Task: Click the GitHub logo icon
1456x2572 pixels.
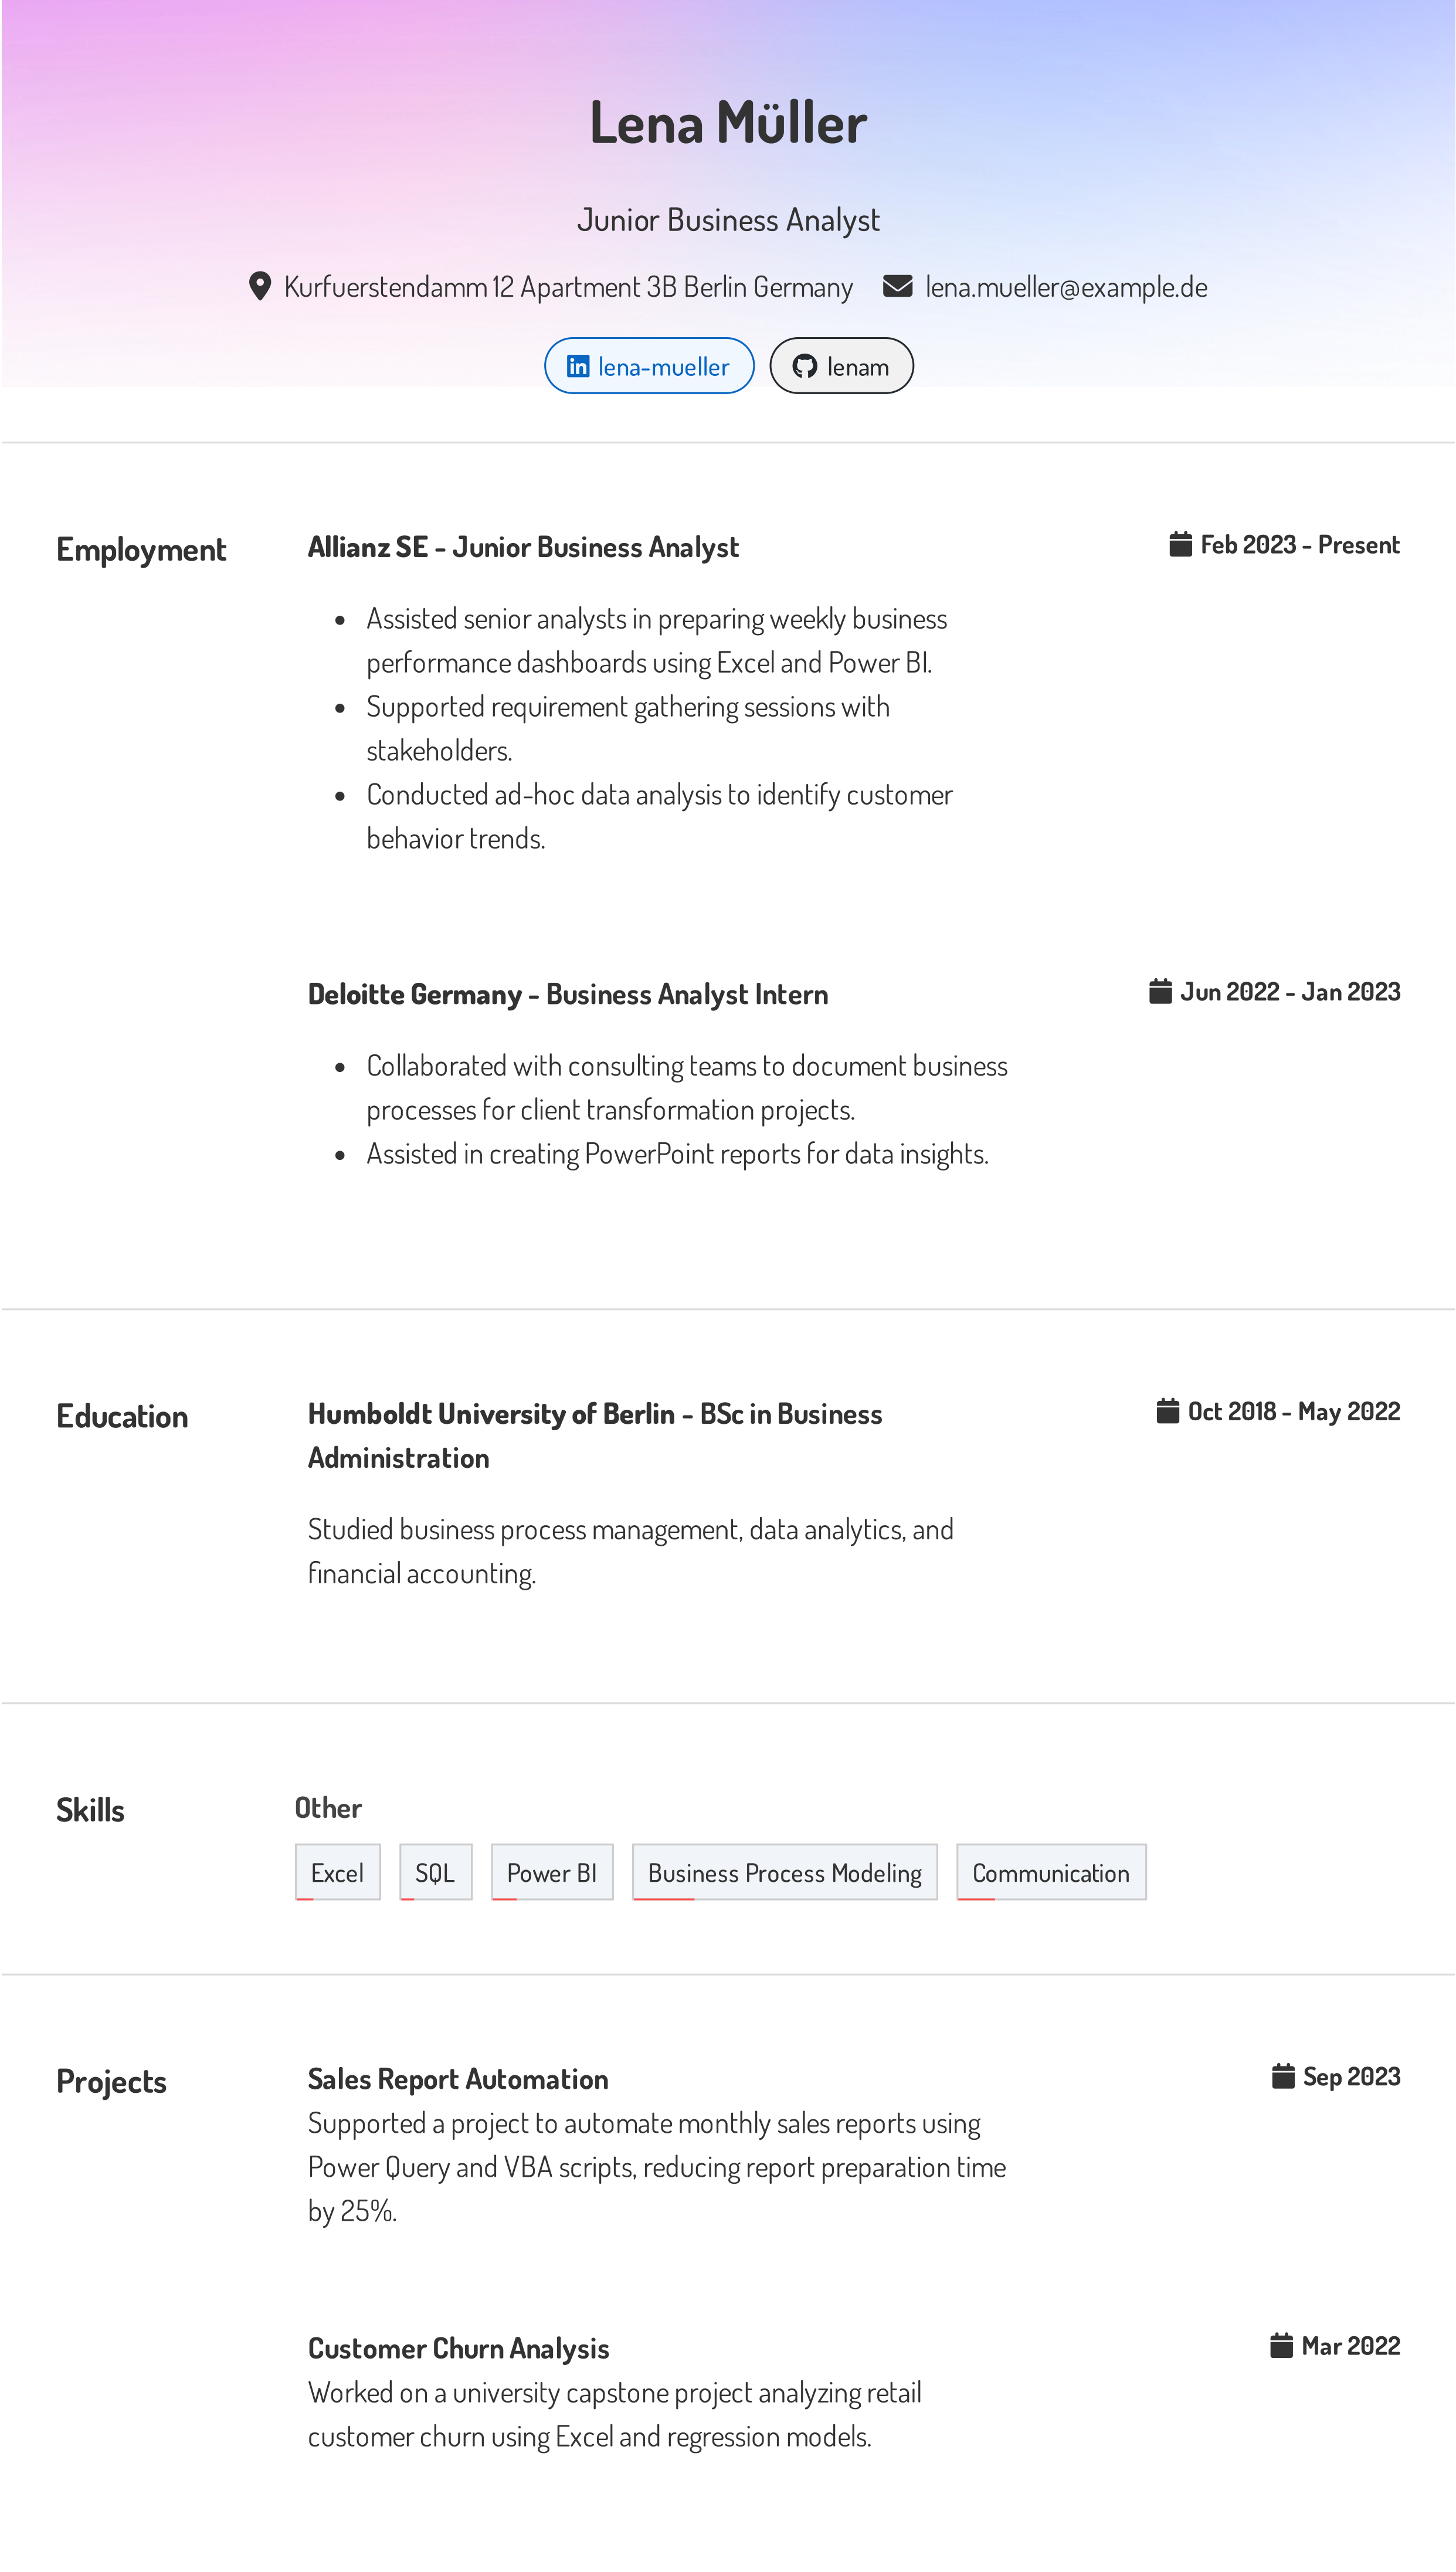Action: click(804, 366)
